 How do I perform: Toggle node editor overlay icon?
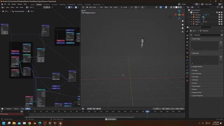(x=76, y=7)
